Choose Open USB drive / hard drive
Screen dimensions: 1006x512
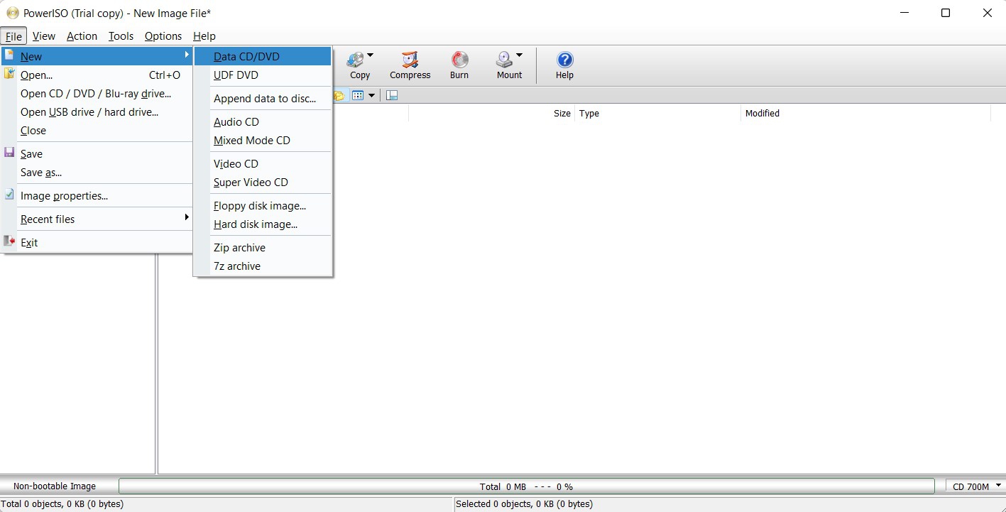pos(97,111)
